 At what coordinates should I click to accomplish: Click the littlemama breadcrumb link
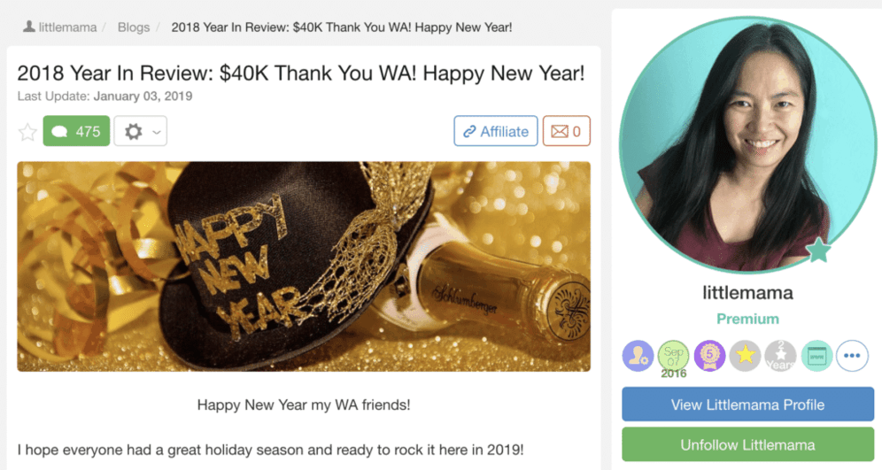[x=60, y=27]
